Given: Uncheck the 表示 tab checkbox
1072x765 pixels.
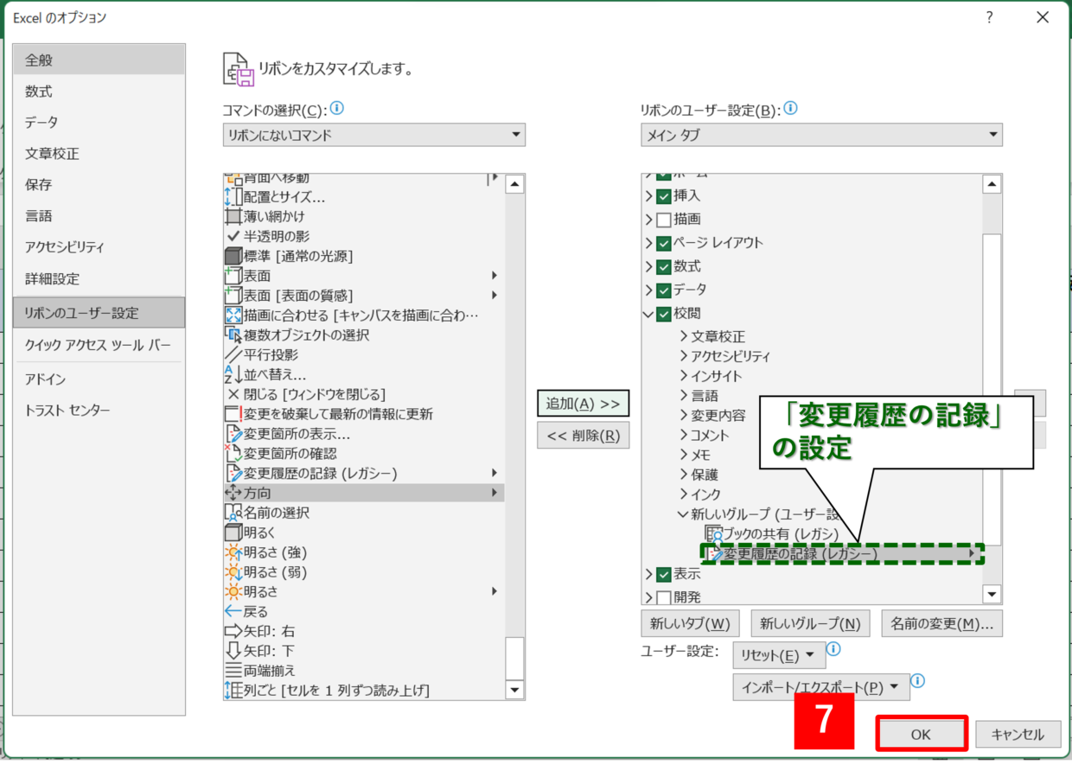Looking at the screenshot, I should tap(664, 574).
